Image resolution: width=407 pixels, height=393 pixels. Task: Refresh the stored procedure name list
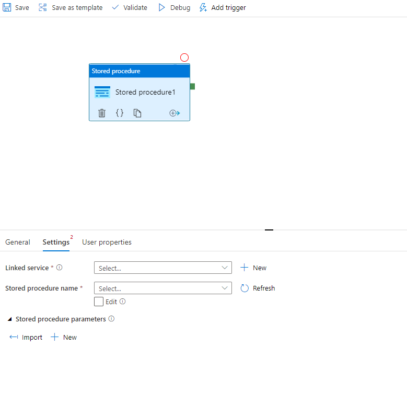[x=258, y=288]
